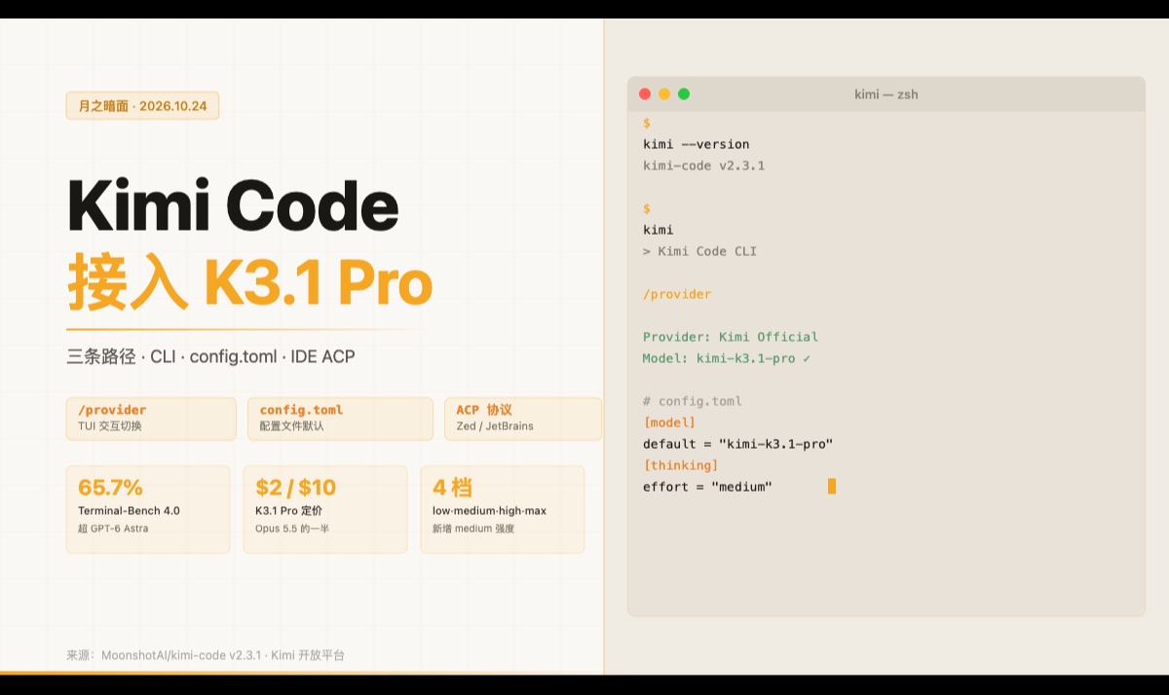Viewport: 1169px width, 695px height.
Task: Click the "新增 medium 强度" note
Action: [473, 529]
